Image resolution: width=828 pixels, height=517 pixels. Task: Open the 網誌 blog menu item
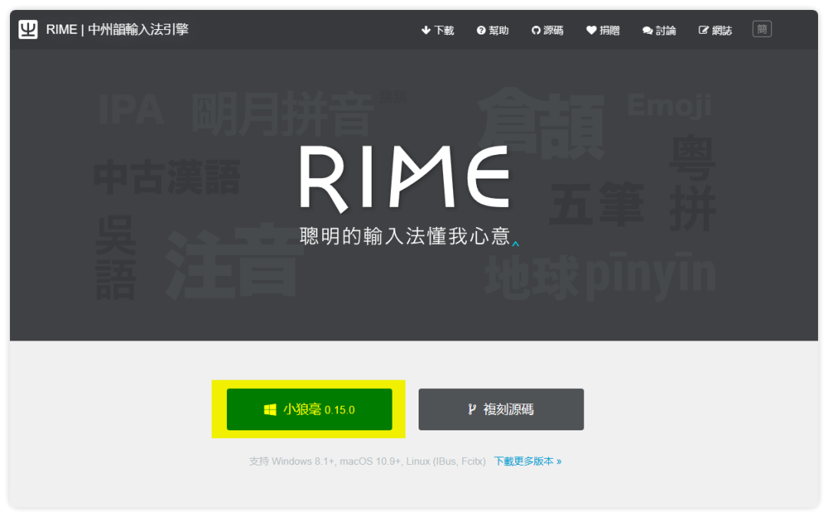click(x=715, y=31)
